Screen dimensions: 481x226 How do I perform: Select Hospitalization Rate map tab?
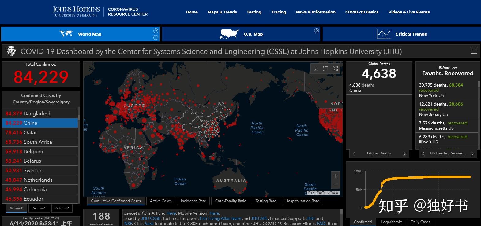302,201
